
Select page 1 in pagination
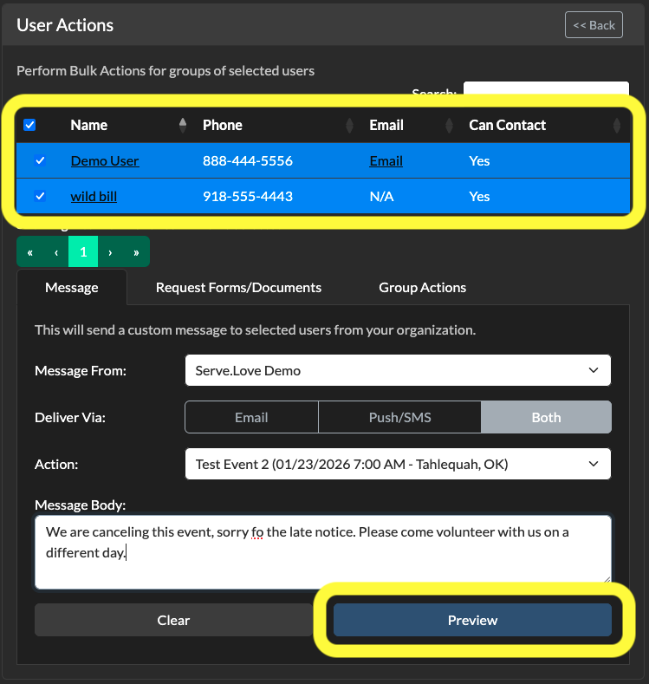[83, 251]
